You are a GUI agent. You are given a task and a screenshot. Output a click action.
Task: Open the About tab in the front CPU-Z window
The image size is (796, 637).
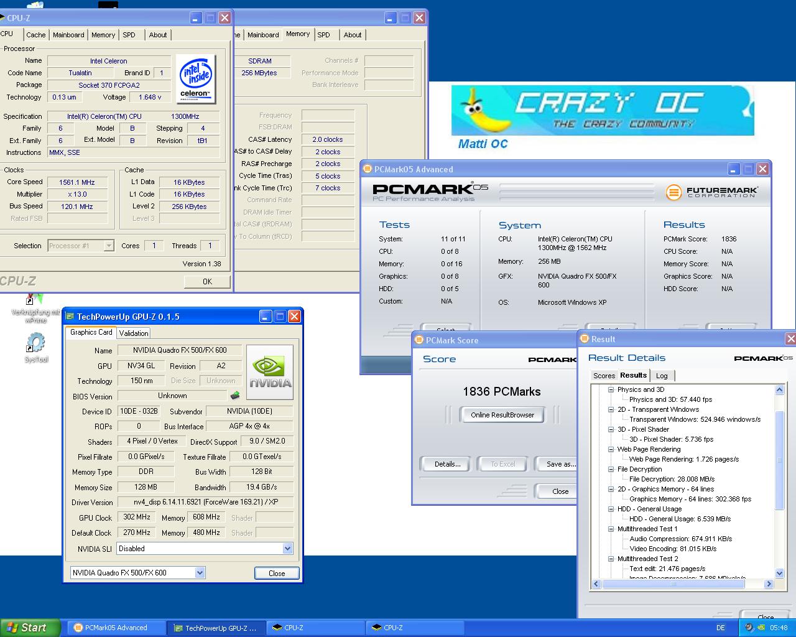click(158, 35)
